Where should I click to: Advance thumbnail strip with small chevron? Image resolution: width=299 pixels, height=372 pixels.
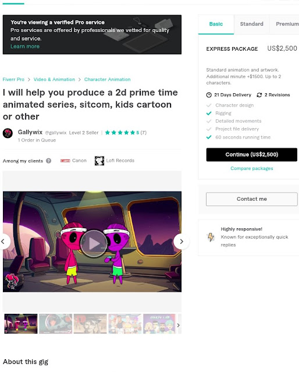pyautogui.click(x=179, y=325)
